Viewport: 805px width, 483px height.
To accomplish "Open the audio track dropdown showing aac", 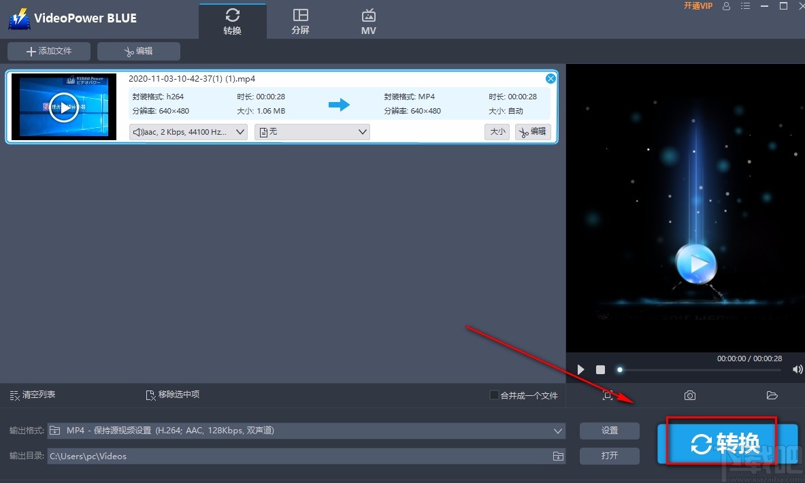I will [x=188, y=131].
